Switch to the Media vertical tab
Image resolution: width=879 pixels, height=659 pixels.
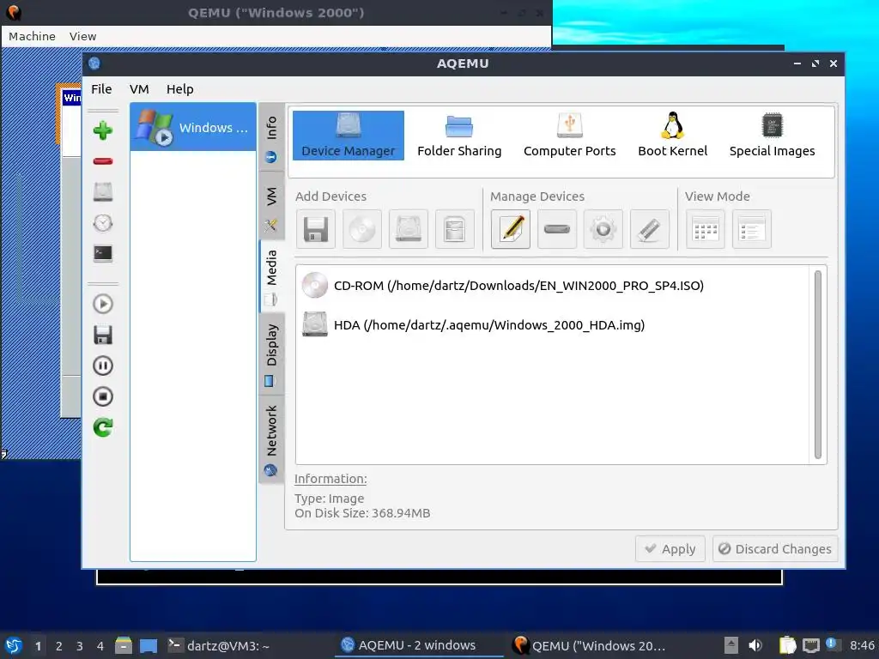pos(271,276)
